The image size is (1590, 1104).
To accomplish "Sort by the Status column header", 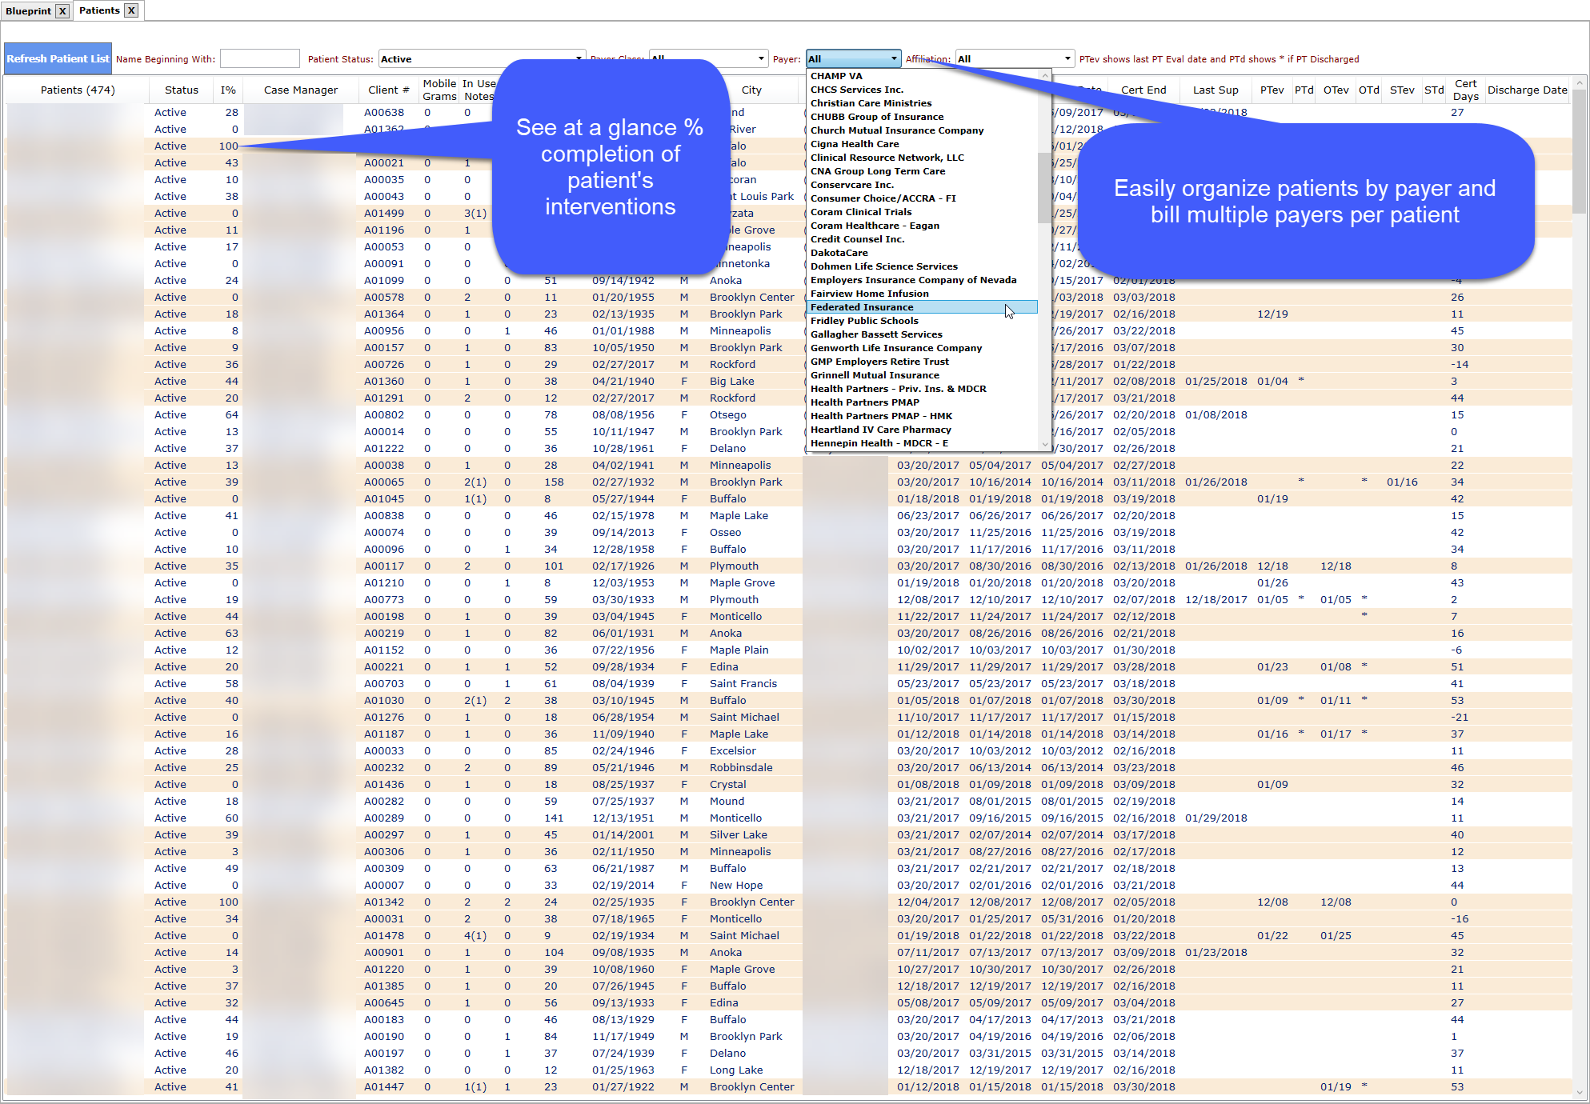I will pyautogui.click(x=182, y=90).
